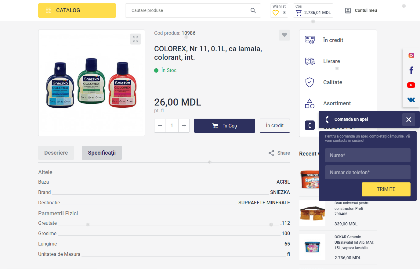Submit the call form with TRIMITE
Screen dimensions: 420x269
tap(386, 189)
